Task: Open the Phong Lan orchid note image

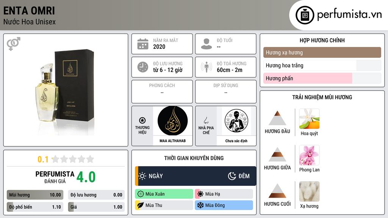Action: [309, 155]
